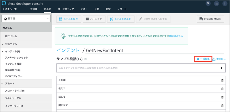Screen dimensions: 230x112
Task: Save the model with モデルを保存
Action: point(69,19)
